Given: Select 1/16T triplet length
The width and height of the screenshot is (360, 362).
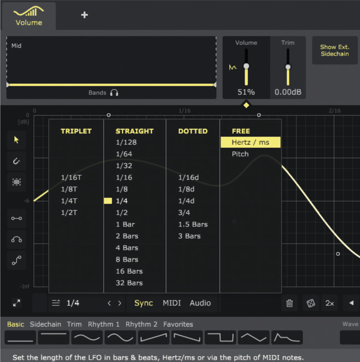Looking at the screenshot, I should click(71, 178).
